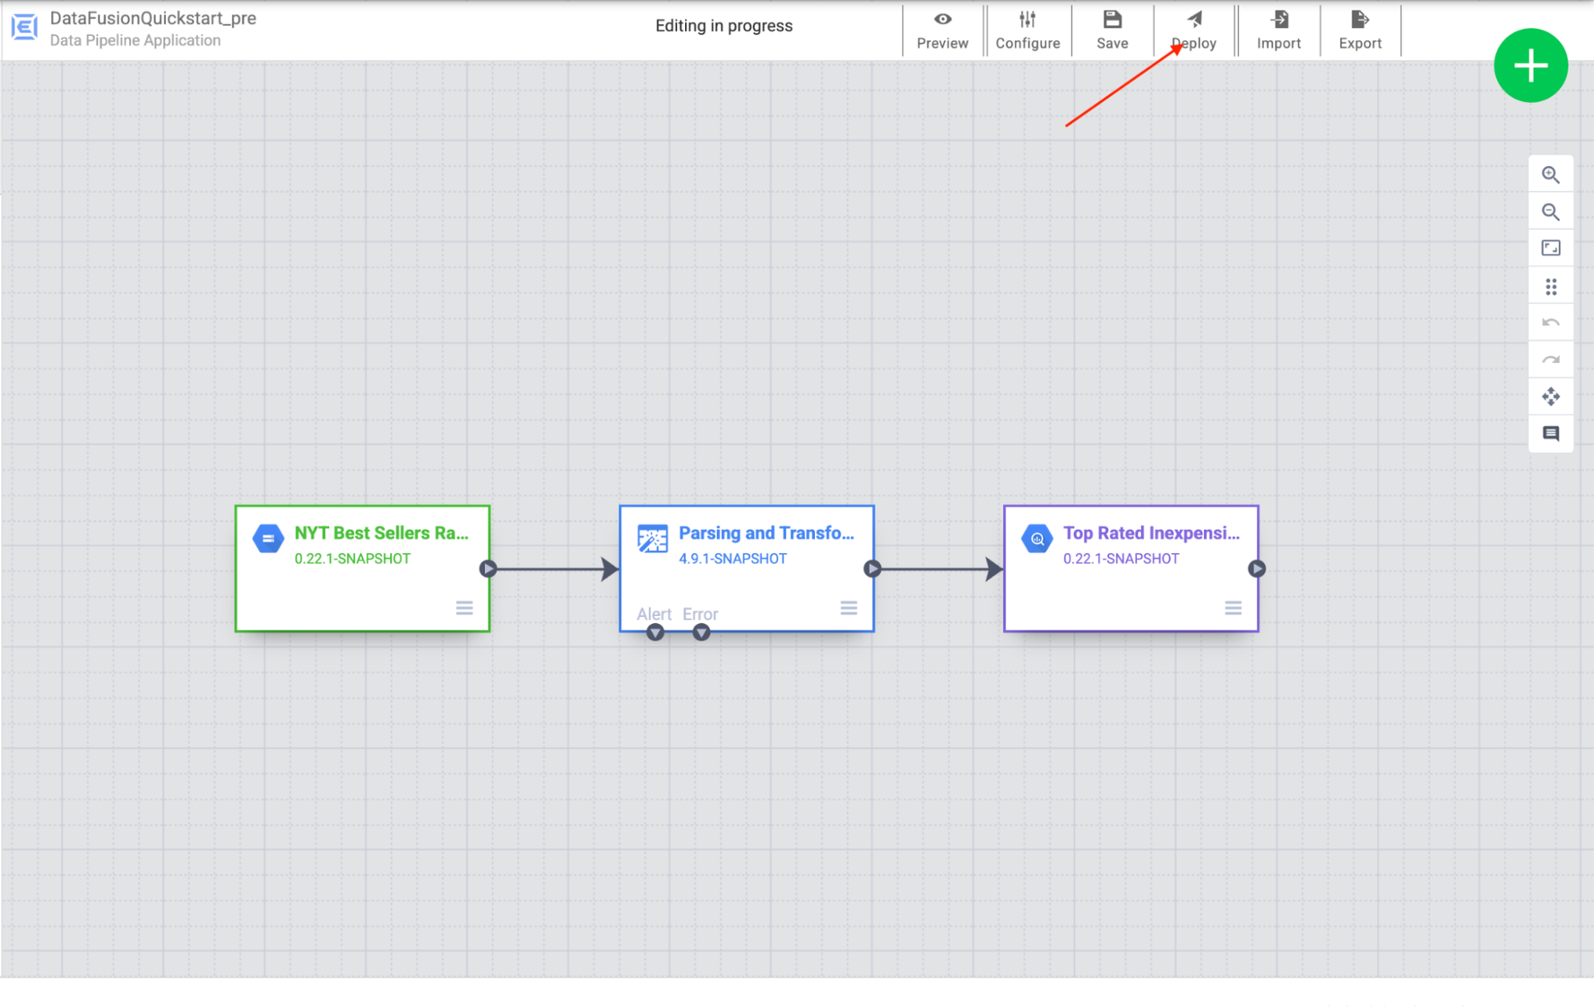This screenshot has height=1007, width=1594.
Task: Zoom in on the canvas
Action: 1550,175
